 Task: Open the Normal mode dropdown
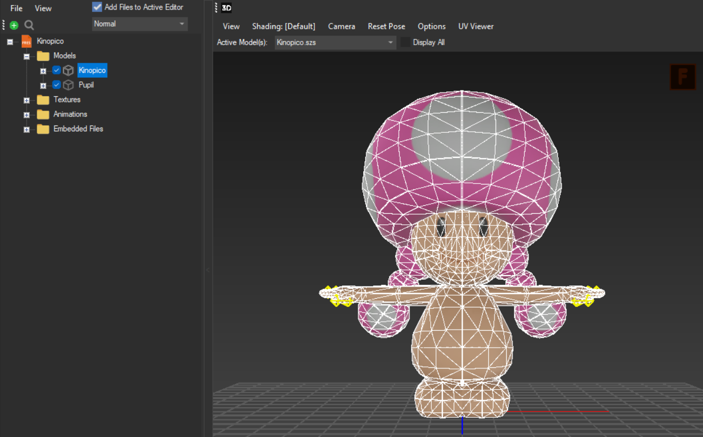[x=140, y=24]
